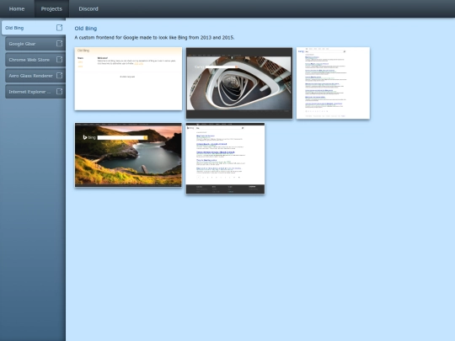The image size is (455, 341).
Task: Open the white Bing search results thumbnail
Action: [x=333, y=83]
